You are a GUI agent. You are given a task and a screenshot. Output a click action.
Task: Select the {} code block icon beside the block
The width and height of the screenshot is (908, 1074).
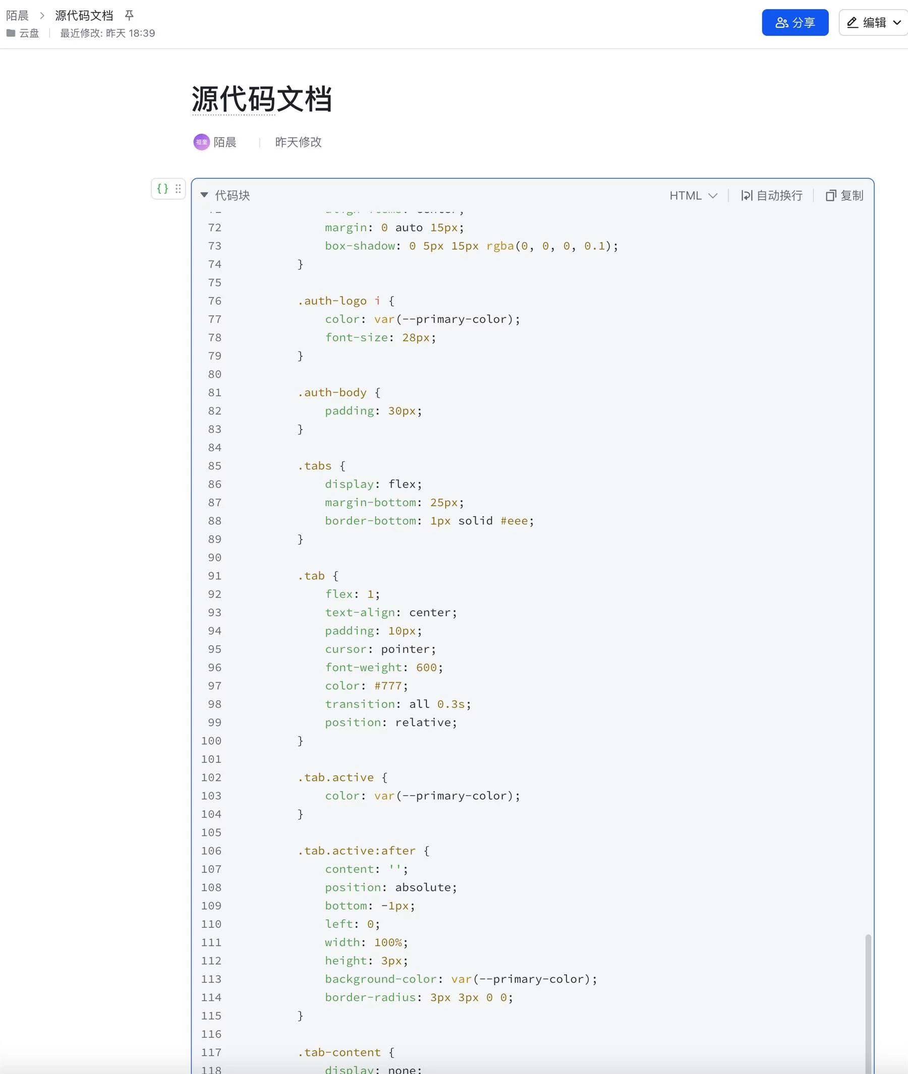(x=162, y=189)
